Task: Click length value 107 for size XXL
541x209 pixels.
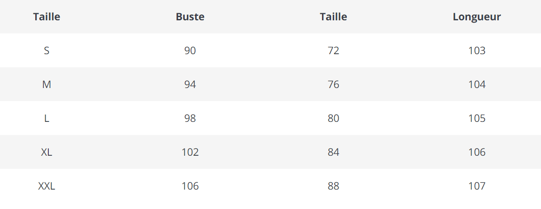Action: [x=477, y=186]
